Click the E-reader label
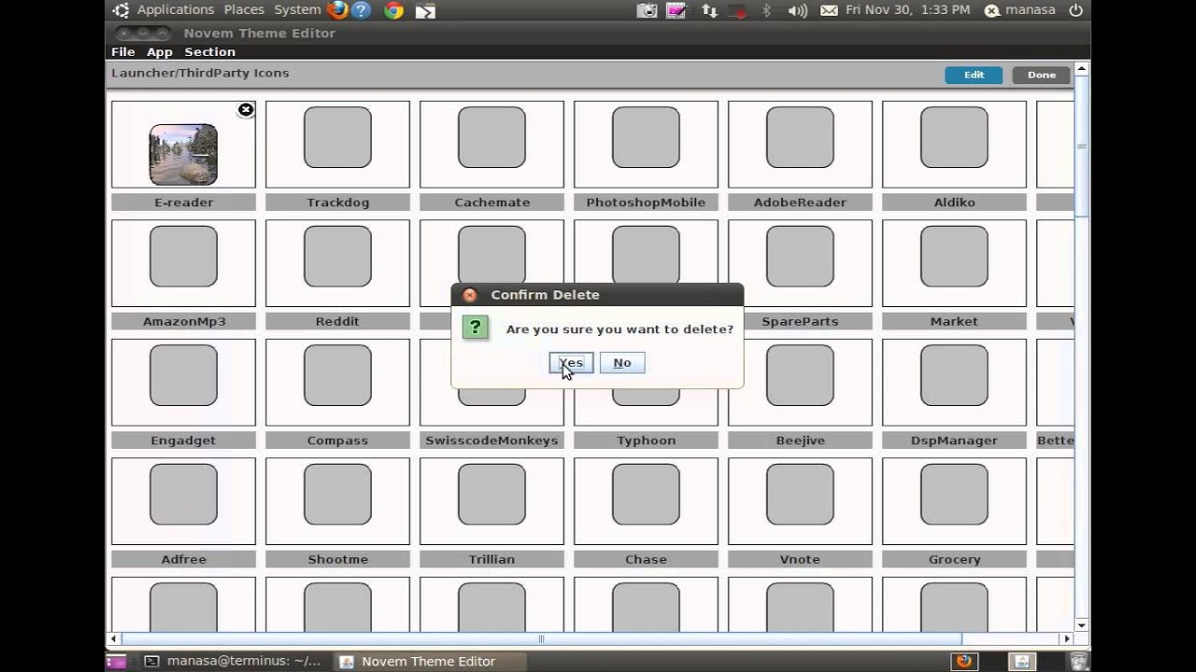Image resolution: width=1196 pixels, height=672 pixels. point(183,203)
